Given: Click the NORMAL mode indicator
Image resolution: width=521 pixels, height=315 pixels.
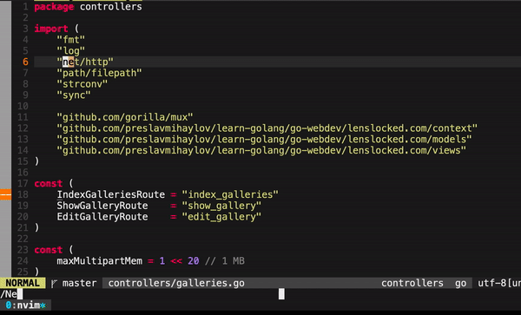Looking at the screenshot, I should click(23, 283).
